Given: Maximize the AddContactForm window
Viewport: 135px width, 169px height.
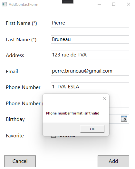Looking at the screenshot, I should (x=114, y=4).
